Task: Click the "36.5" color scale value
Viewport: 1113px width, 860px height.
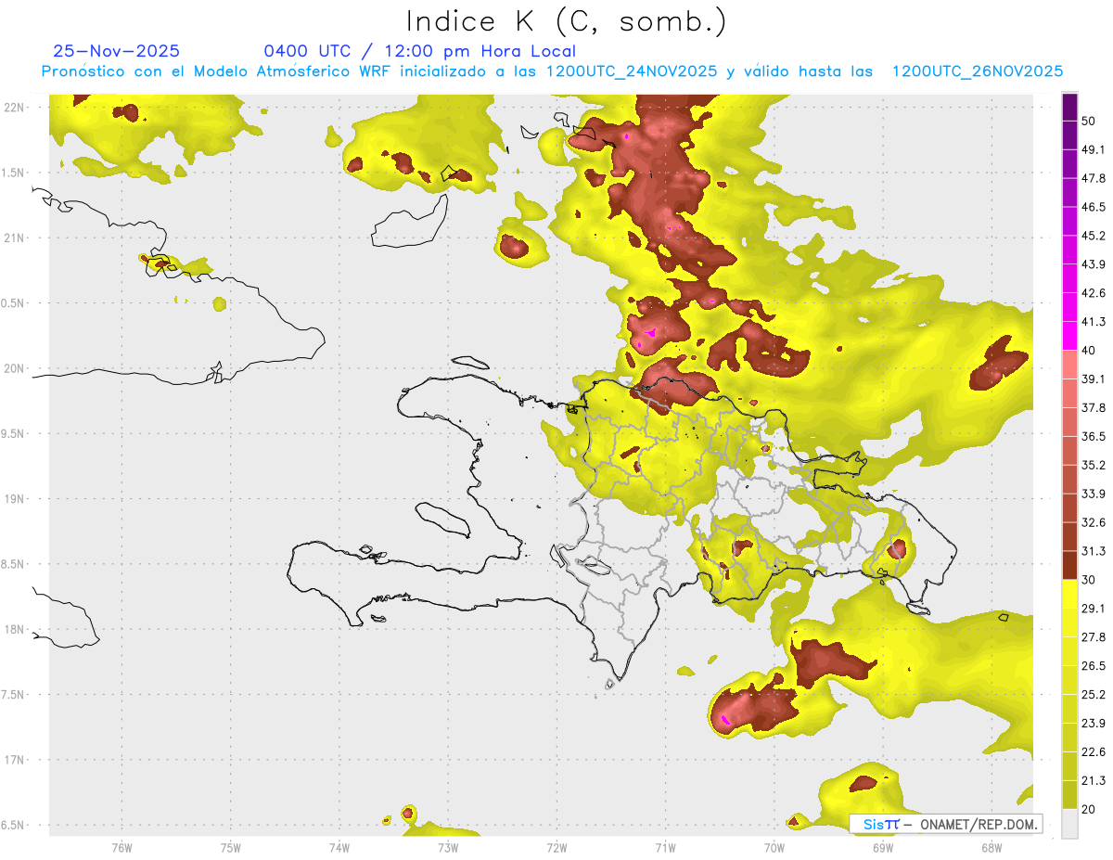Action: pos(1094,436)
